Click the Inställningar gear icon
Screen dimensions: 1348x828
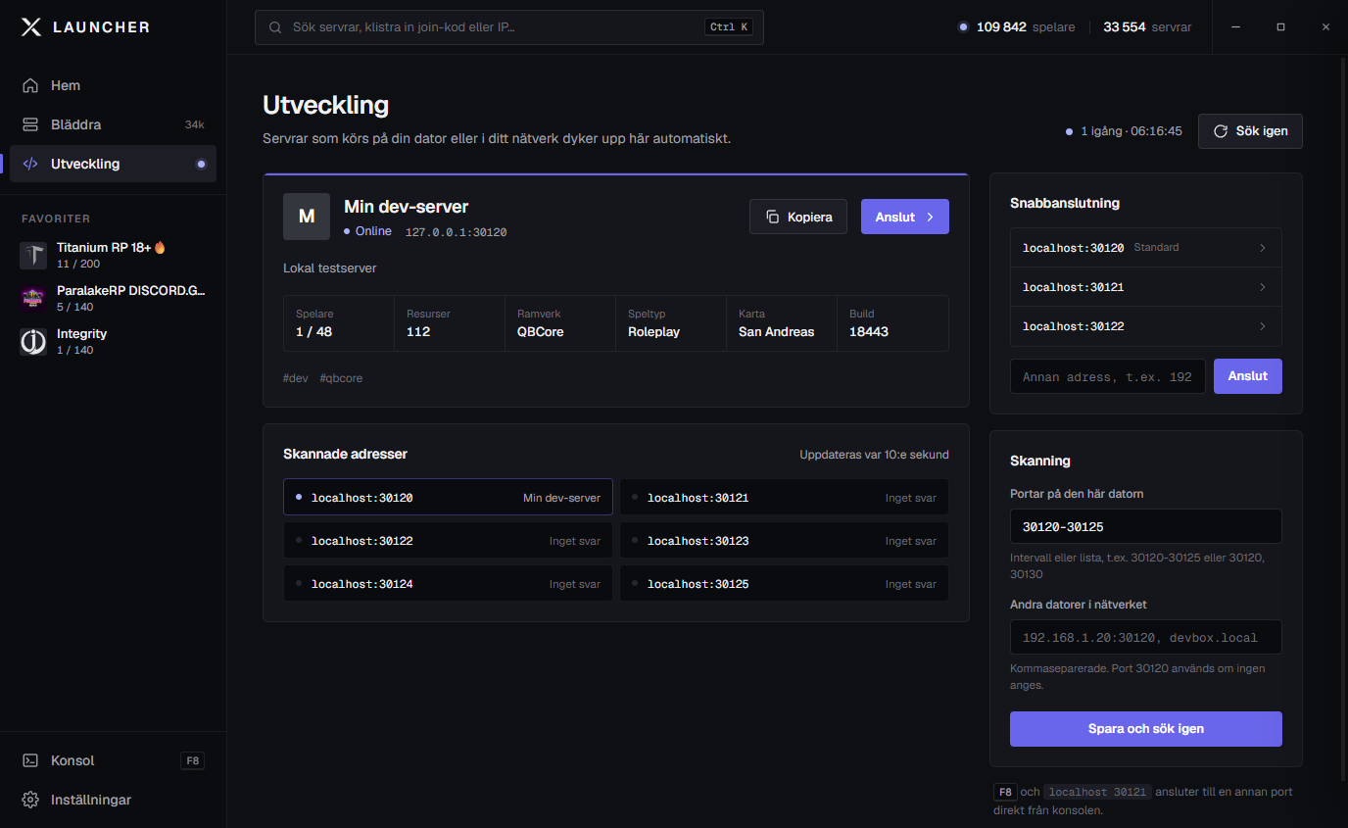[30, 800]
